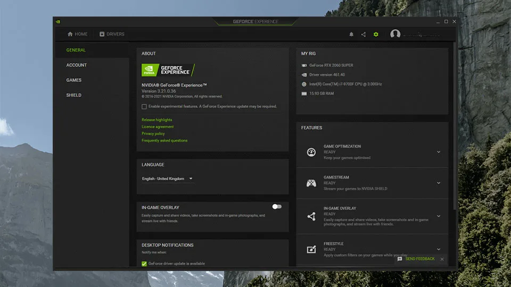
Task: Open the Release highlights link
Action: pos(156,120)
